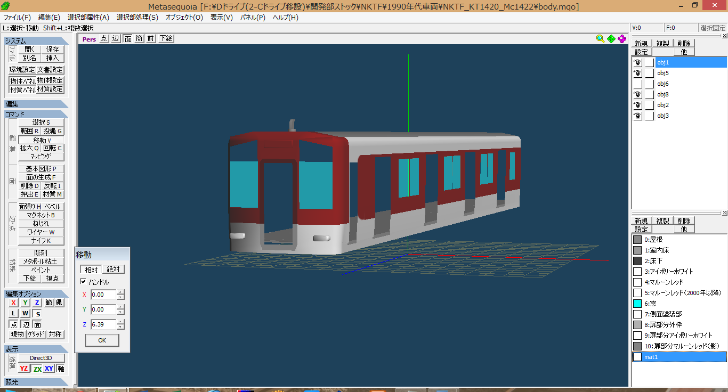Collapse the コマンド panel header
Screen dimensions: 728x392
[36, 114]
